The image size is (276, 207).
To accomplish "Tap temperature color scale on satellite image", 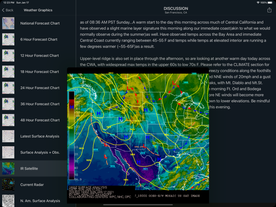I will (71, 135).
